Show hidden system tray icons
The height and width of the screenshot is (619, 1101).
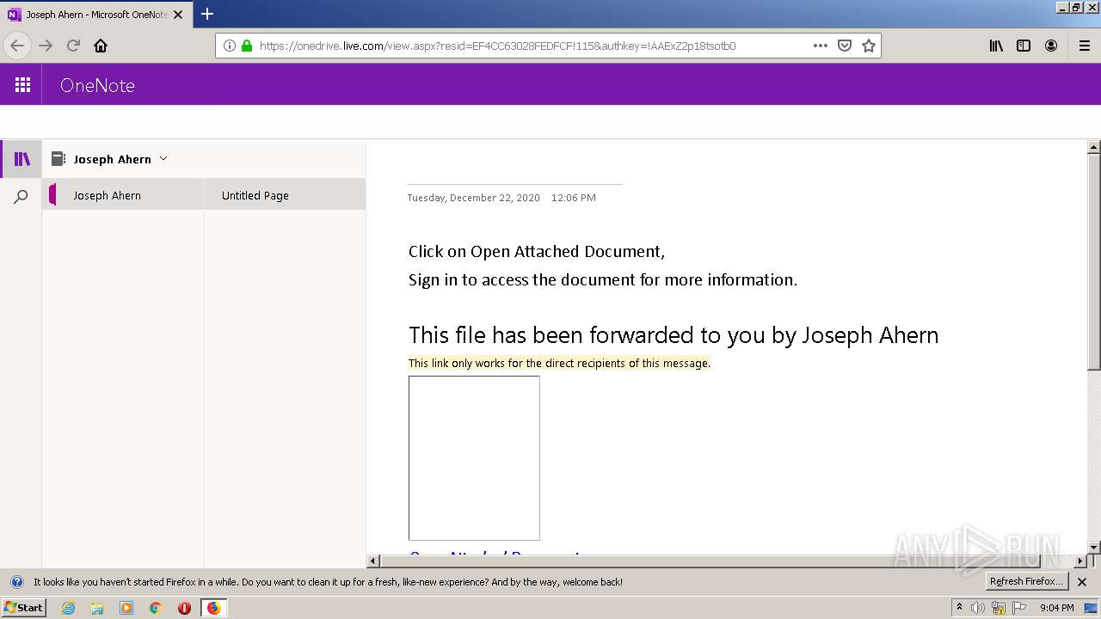[959, 607]
